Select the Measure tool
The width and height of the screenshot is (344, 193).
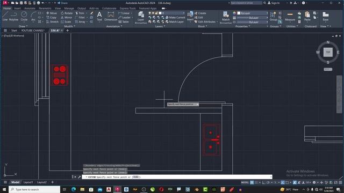click(x=290, y=16)
